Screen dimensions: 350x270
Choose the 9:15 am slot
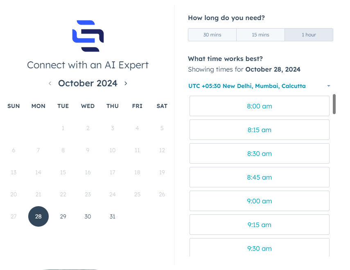pos(259,225)
